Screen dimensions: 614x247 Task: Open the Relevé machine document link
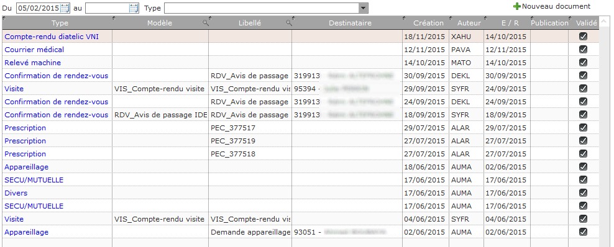[x=32, y=63]
